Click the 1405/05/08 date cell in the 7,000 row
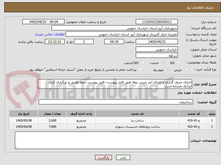The width and height of the screenshot is (221, 165). click(x=24, y=127)
